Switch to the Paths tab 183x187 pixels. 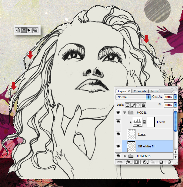[x=154, y=91]
